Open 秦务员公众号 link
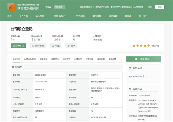Screen dimensions: 173x122 [127, 7]
